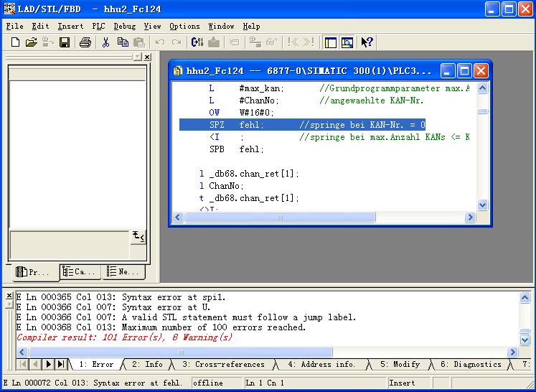This screenshot has height=392, width=536.
Task: Open the View menu
Action: [152, 26]
